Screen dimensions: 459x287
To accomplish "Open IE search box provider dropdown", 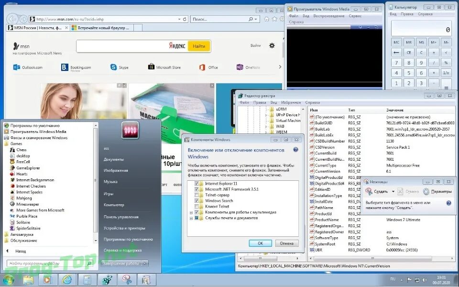I will click(256, 19).
